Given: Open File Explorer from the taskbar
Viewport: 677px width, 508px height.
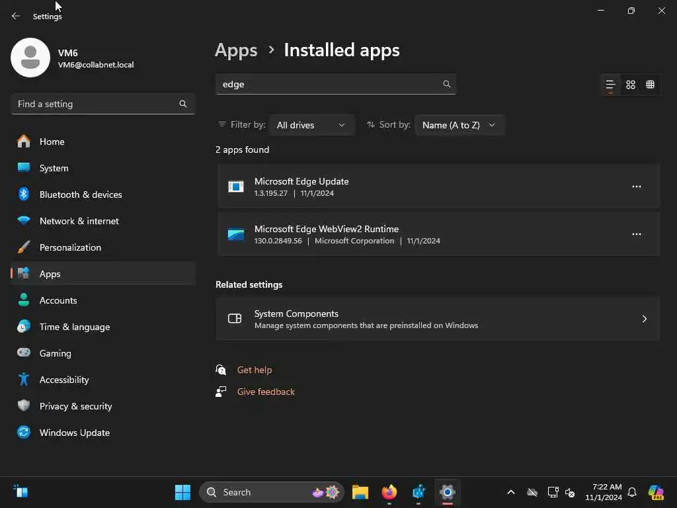Looking at the screenshot, I should tap(360, 492).
